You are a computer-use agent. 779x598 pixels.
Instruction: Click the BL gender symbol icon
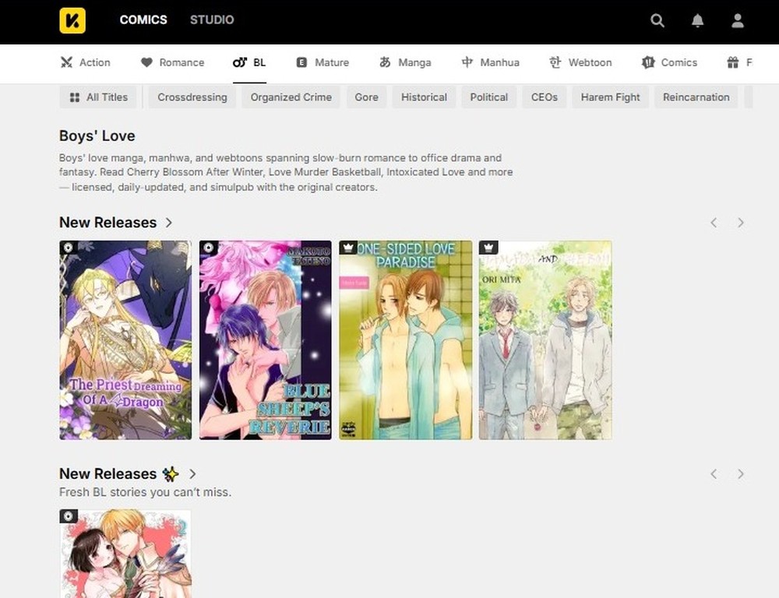pyautogui.click(x=239, y=62)
